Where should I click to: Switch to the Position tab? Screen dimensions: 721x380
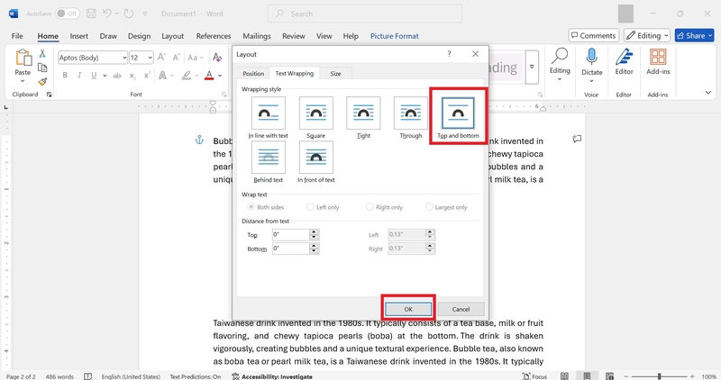(x=253, y=74)
